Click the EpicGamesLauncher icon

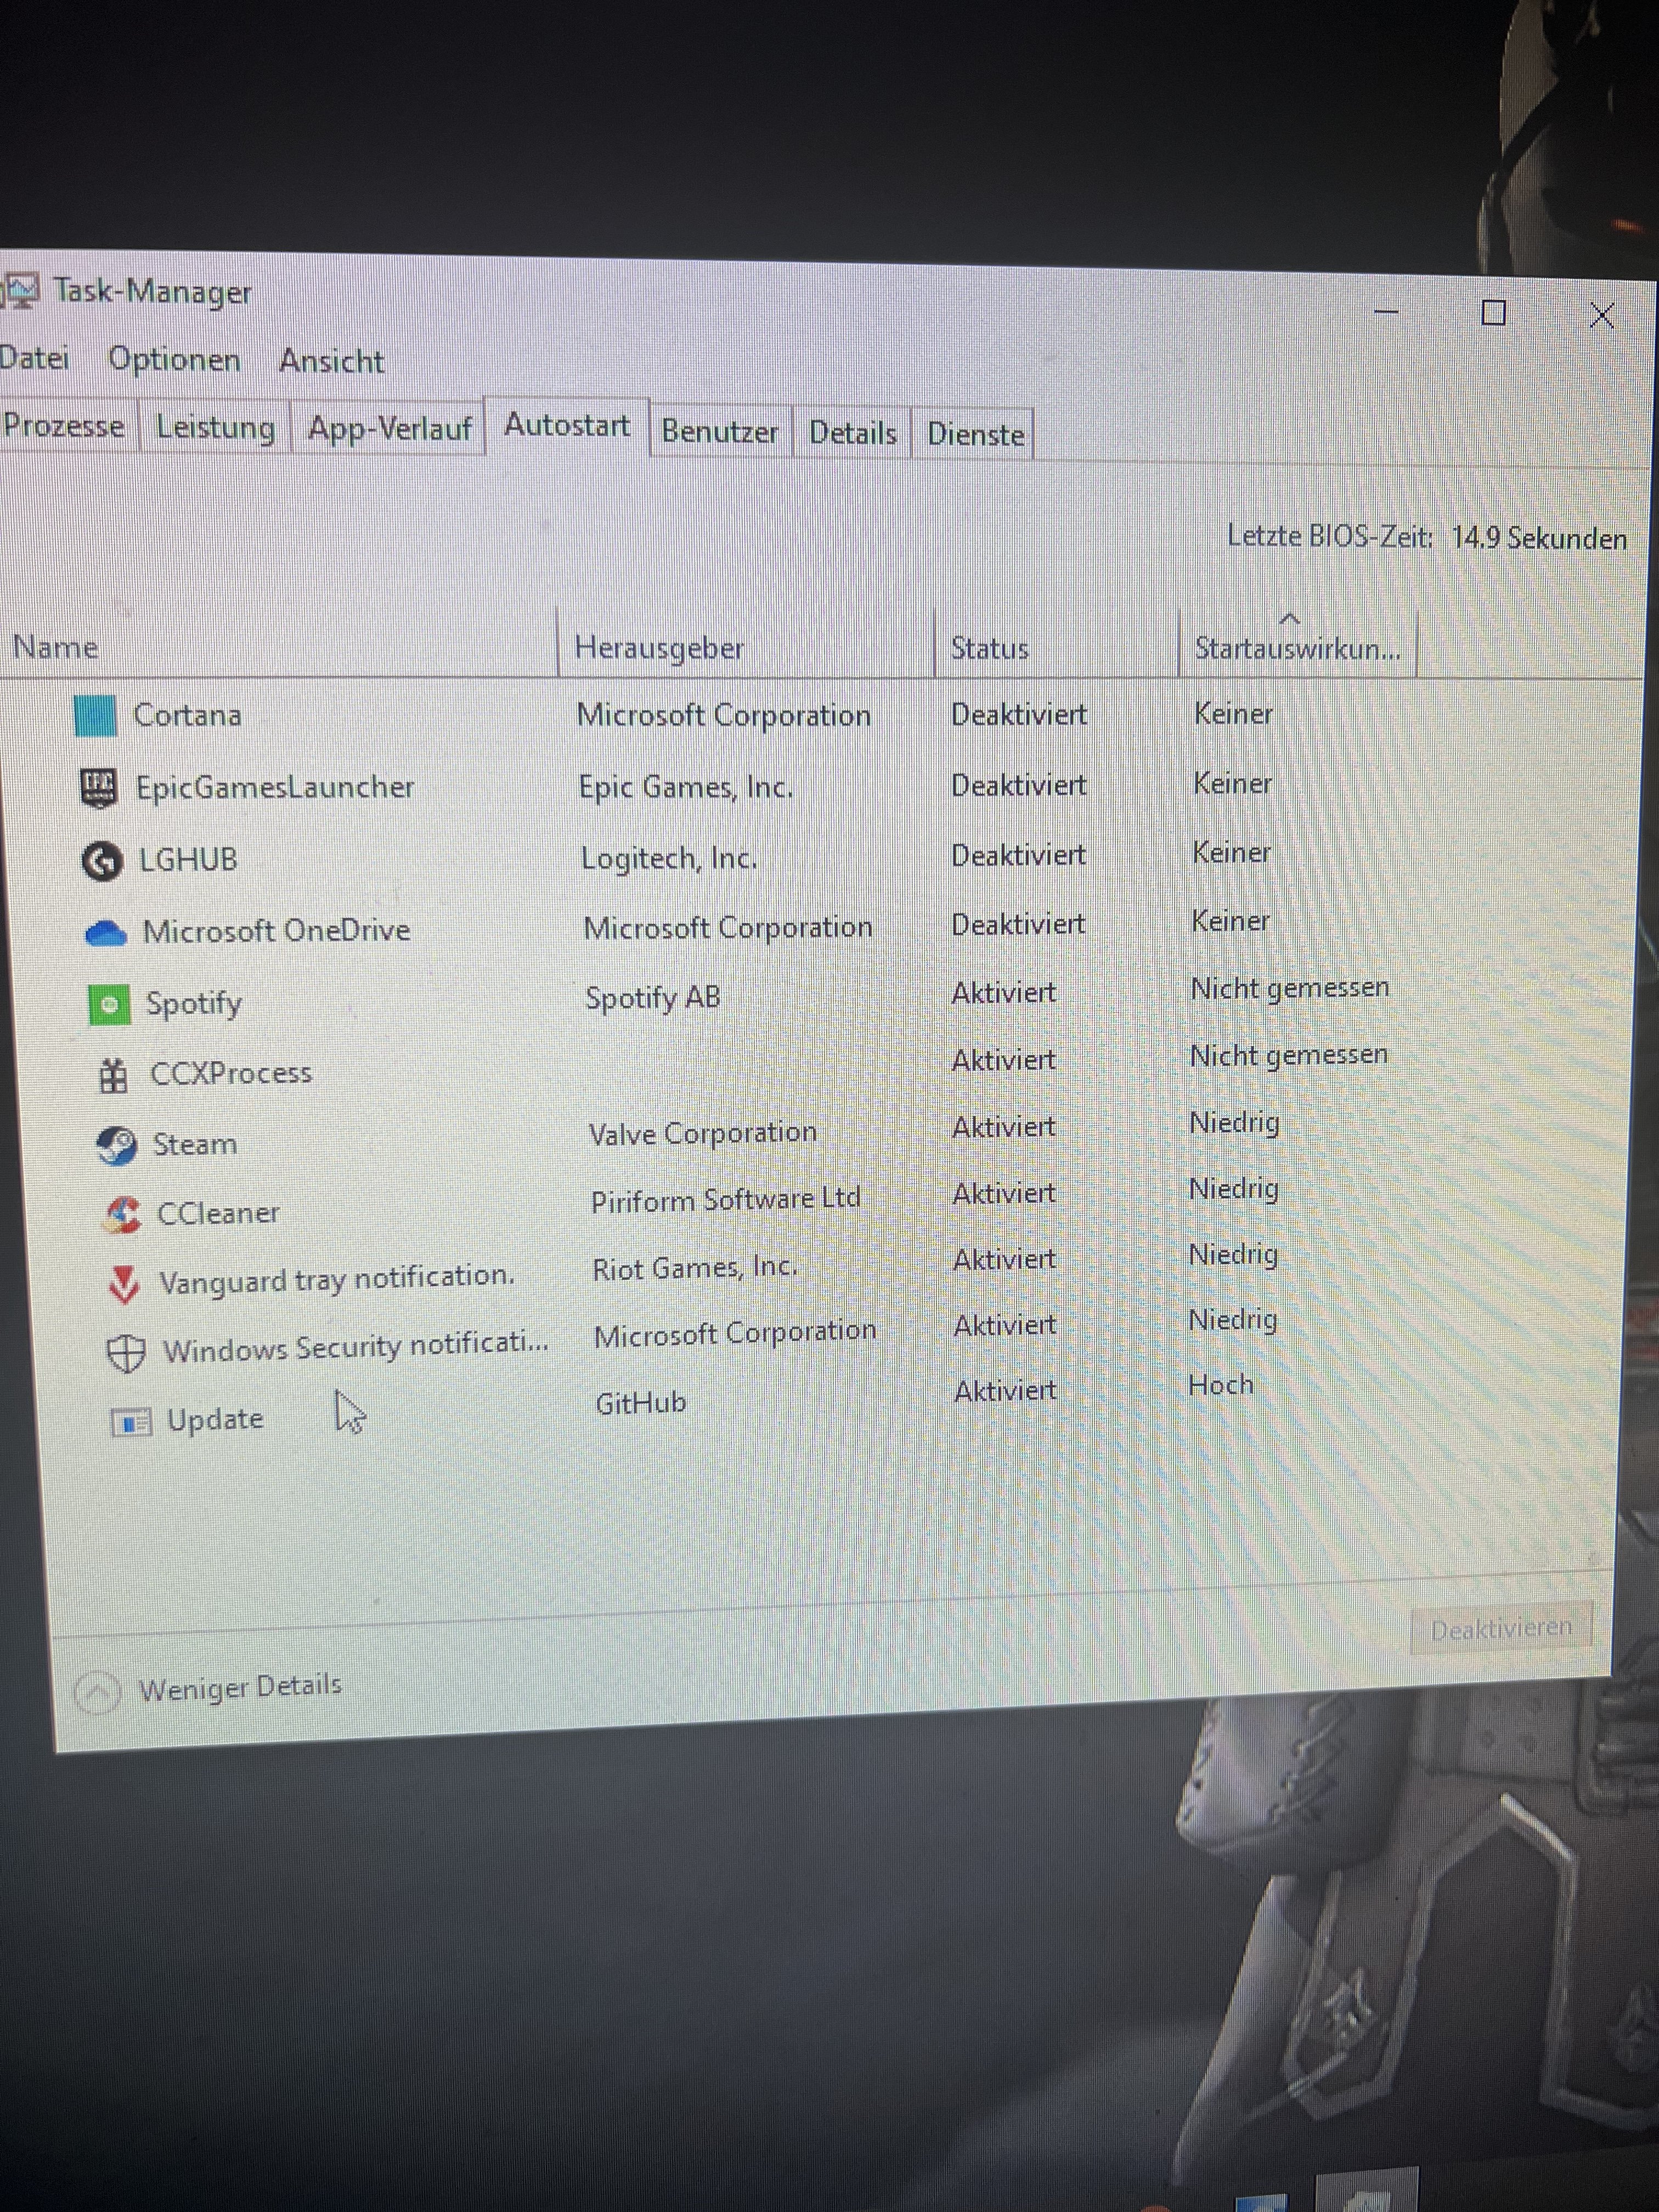tap(98, 788)
